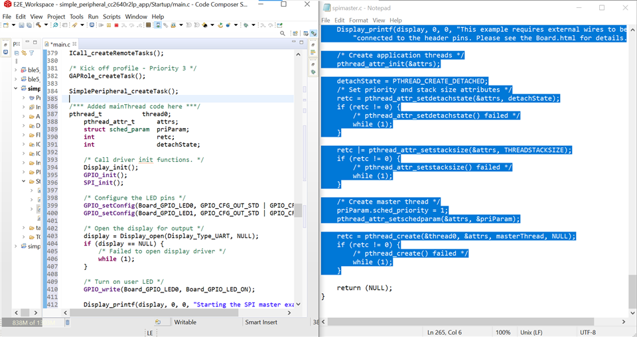Click Ln 265, Col 6 in Notepad status bar

tap(445, 332)
